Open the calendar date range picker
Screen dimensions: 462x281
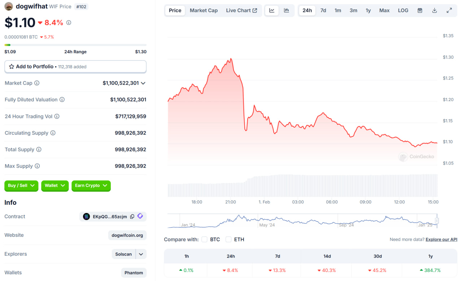tap(420, 10)
